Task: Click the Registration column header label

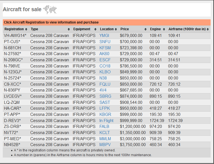Action: coord(14,29)
